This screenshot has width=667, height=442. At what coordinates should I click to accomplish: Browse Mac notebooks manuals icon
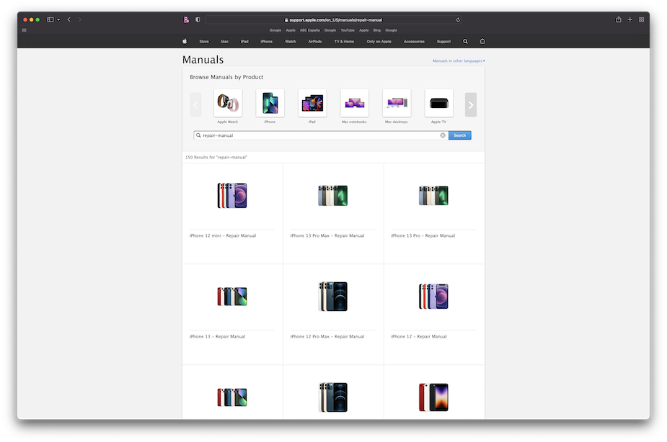(x=354, y=103)
